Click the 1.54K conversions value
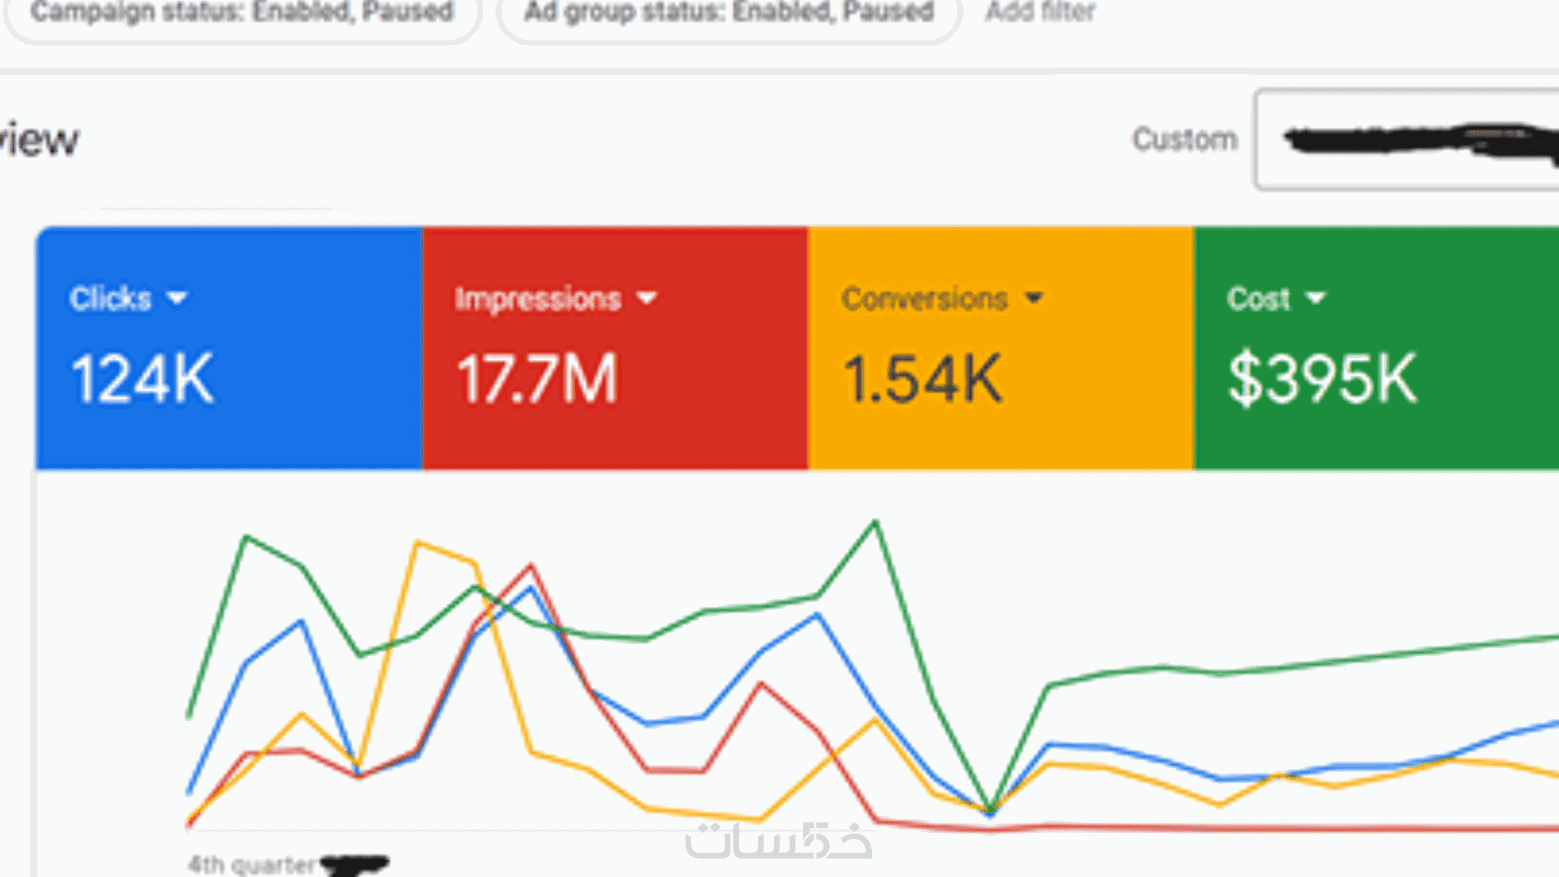The height and width of the screenshot is (877, 1559). point(922,379)
